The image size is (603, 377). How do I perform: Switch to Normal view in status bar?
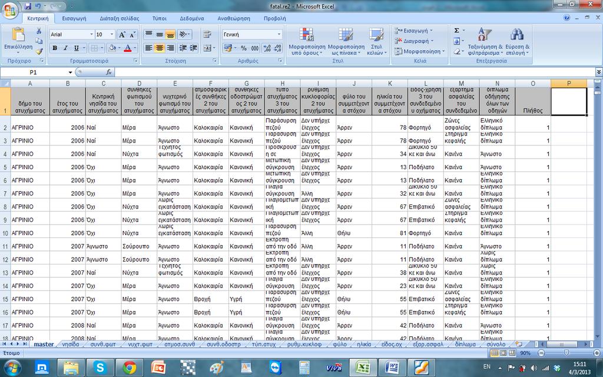coord(495,353)
